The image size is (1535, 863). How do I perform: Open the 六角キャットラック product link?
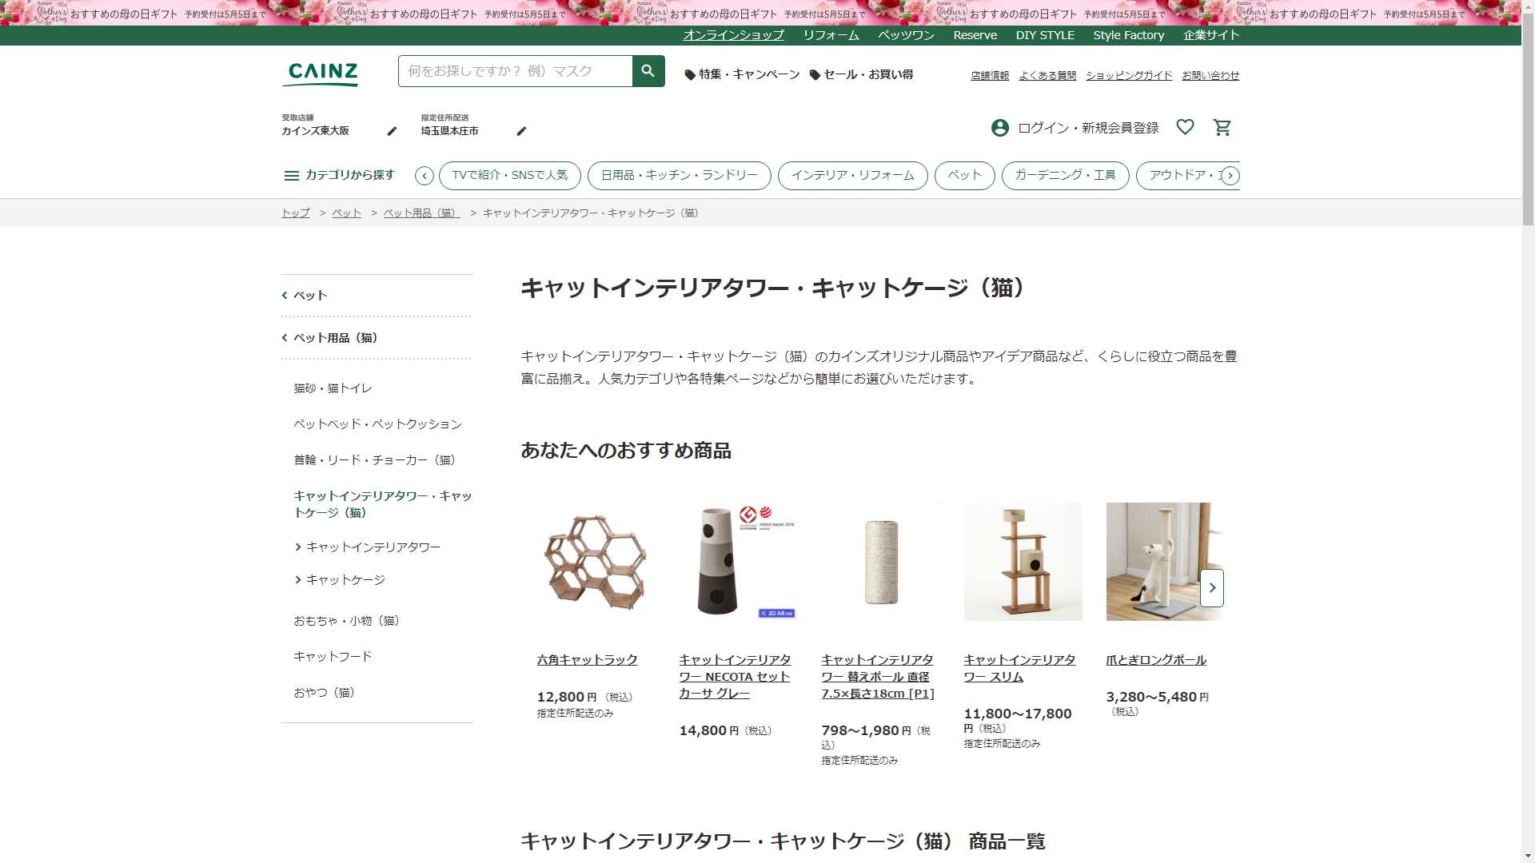click(587, 660)
